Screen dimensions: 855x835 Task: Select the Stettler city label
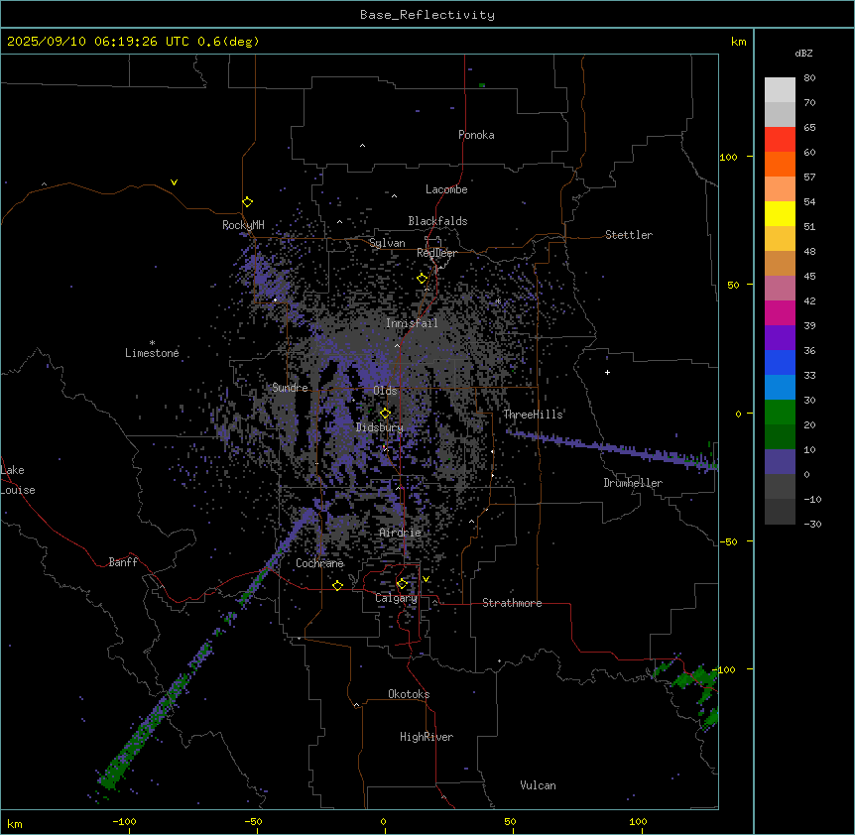629,235
